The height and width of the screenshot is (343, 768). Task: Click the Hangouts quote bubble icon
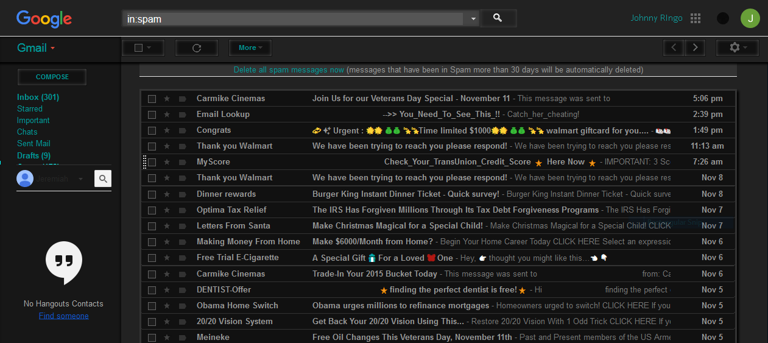pos(64,263)
